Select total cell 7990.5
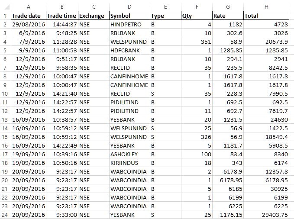The height and width of the screenshot is (219, 294). 266,93
